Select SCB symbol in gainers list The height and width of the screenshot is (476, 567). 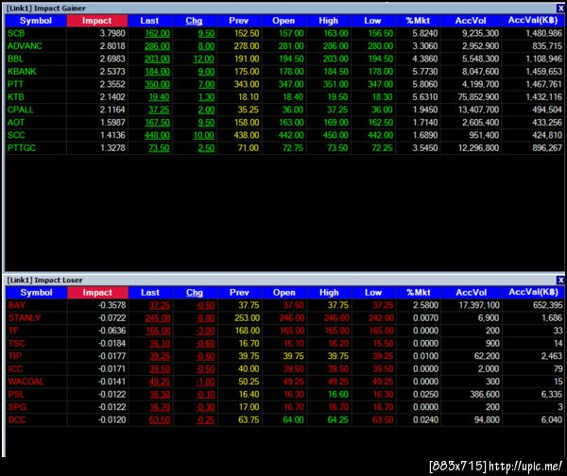[16, 34]
